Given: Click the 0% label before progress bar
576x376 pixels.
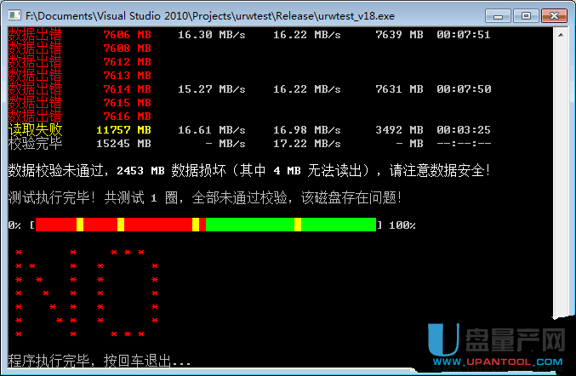Looking at the screenshot, I should (14, 225).
